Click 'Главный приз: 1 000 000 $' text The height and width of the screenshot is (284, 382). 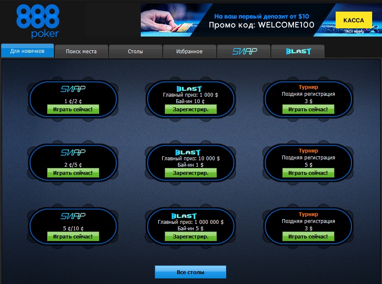(x=191, y=222)
